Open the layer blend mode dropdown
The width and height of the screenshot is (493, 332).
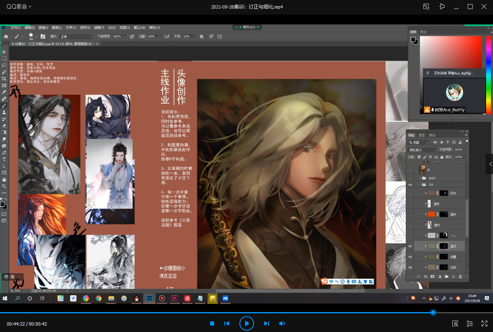point(423,150)
